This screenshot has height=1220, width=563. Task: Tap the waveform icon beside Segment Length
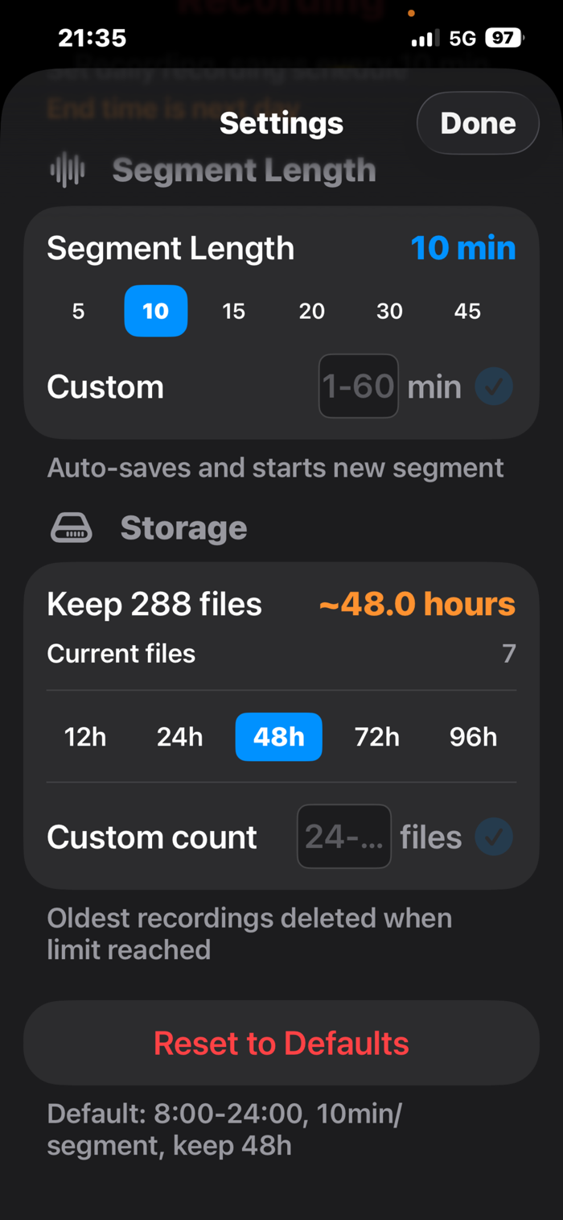coord(68,170)
